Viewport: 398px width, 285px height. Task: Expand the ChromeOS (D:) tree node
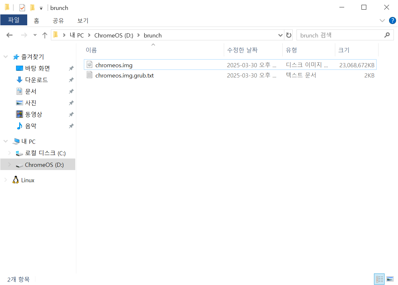click(10, 165)
